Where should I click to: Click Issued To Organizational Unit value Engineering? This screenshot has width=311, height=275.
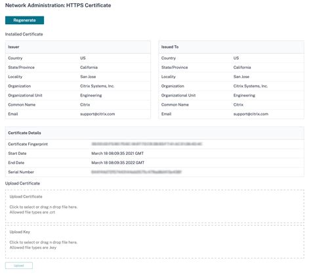(x=244, y=95)
